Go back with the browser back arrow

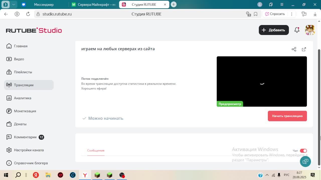(x=6, y=14)
